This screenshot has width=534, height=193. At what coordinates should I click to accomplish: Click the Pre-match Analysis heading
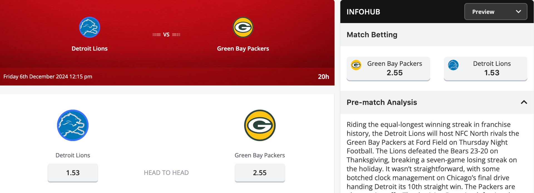382,102
